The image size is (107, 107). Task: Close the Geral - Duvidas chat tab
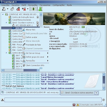coord(96,93)
